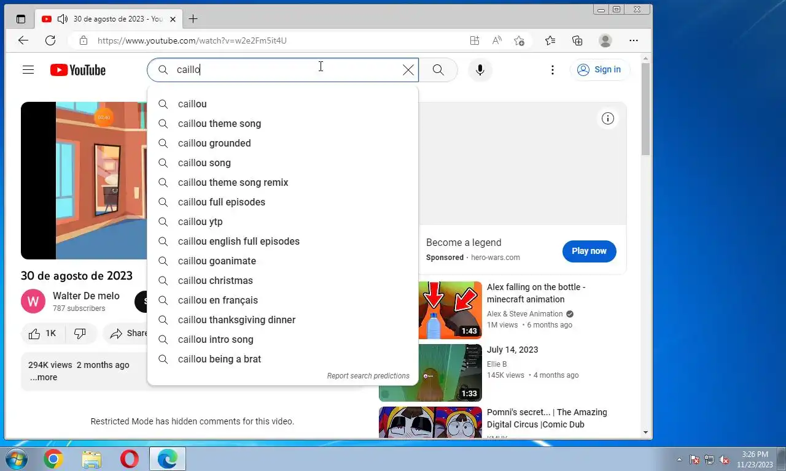Open the ad info icon
Screen dimensions: 786x471
[x=608, y=118]
